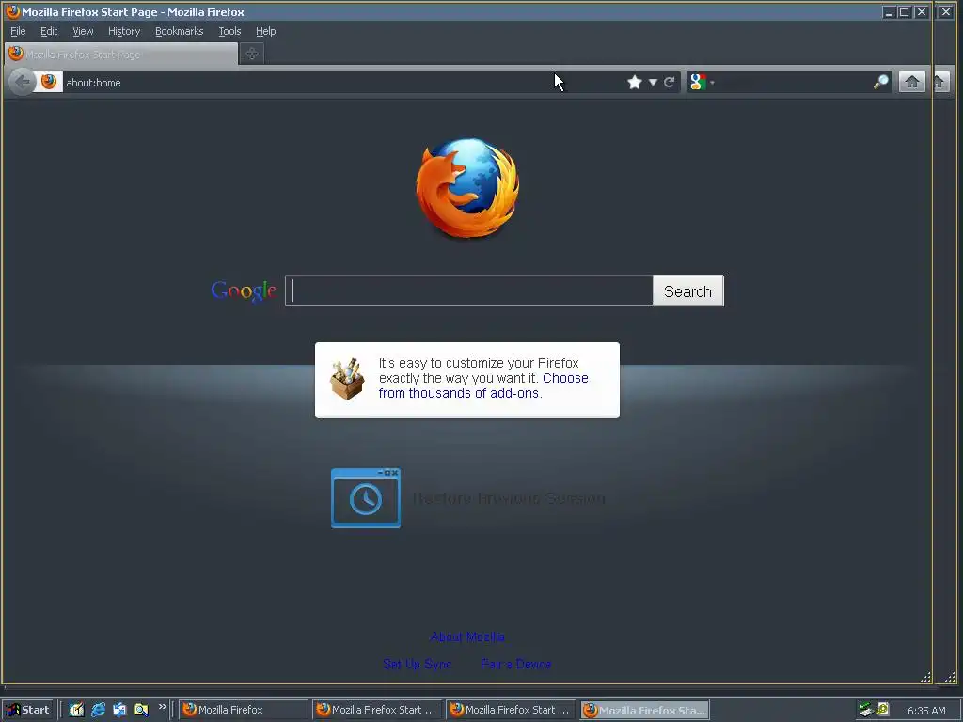This screenshot has height=722, width=963.
Task: Open the Google search engine selector
Action: [x=702, y=83]
